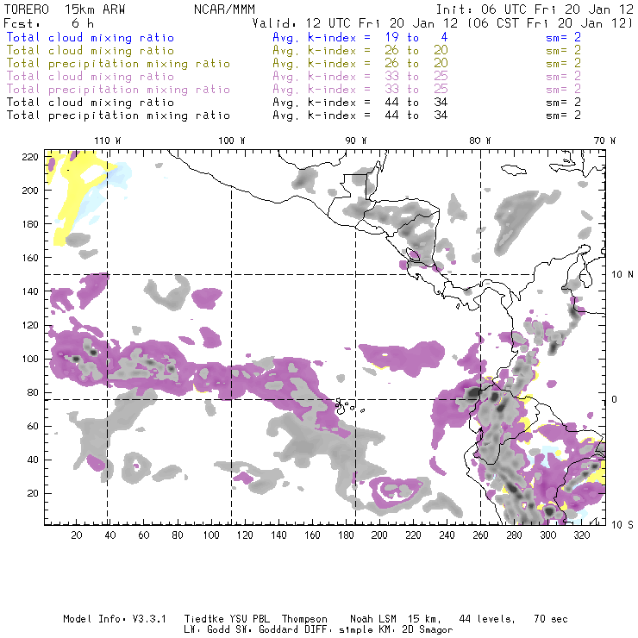
Task: Click the 260 tick label on the horizontal axis
Action: coord(480,535)
